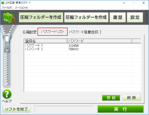Select the second 圧縮フォルダーを作成 button

(86, 17)
